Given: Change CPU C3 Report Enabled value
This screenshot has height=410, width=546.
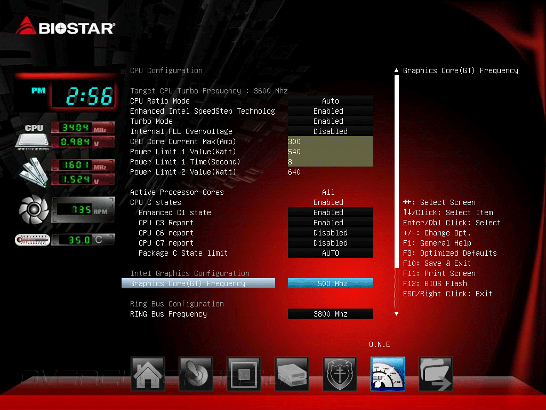Looking at the screenshot, I should pos(331,223).
